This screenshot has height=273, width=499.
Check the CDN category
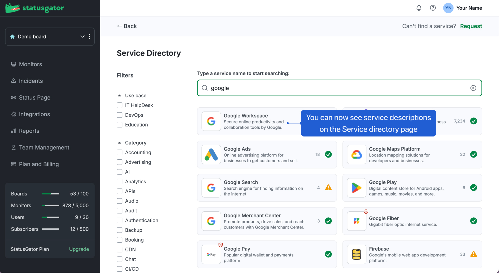[120, 250]
